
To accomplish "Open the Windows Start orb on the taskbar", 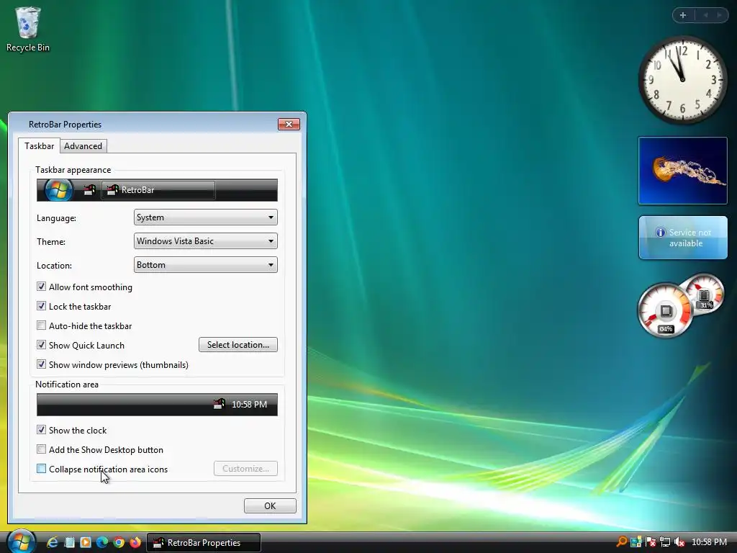I will 21,541.
